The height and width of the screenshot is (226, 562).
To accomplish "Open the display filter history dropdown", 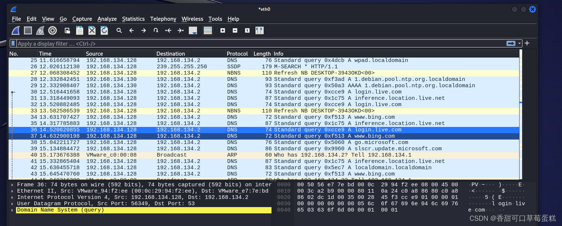I will pyautogui.click(x=520, y=43).
